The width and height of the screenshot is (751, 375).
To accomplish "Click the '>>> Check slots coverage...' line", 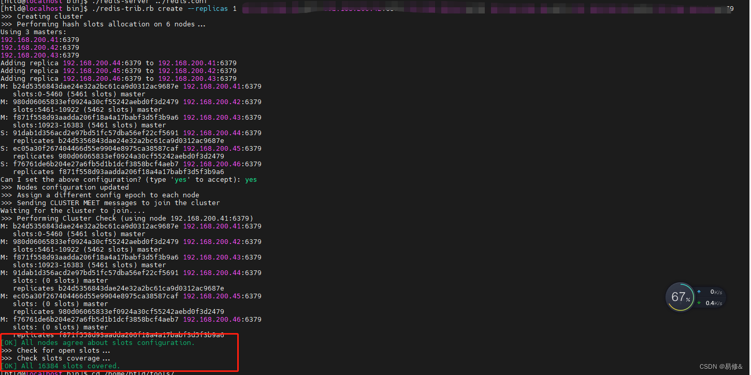I will coord(55,358).
